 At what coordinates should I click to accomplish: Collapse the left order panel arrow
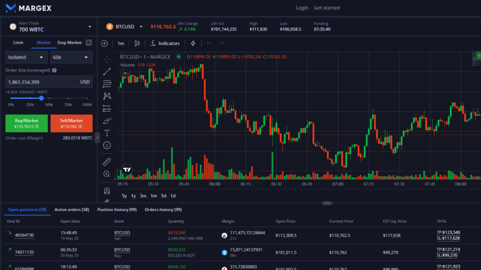(x=97, y=138)
